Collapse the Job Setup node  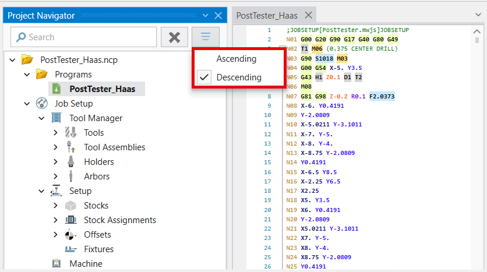pos(27,104)
